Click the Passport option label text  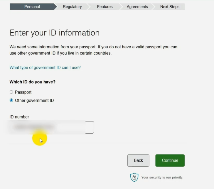click(x=23, y=92)
